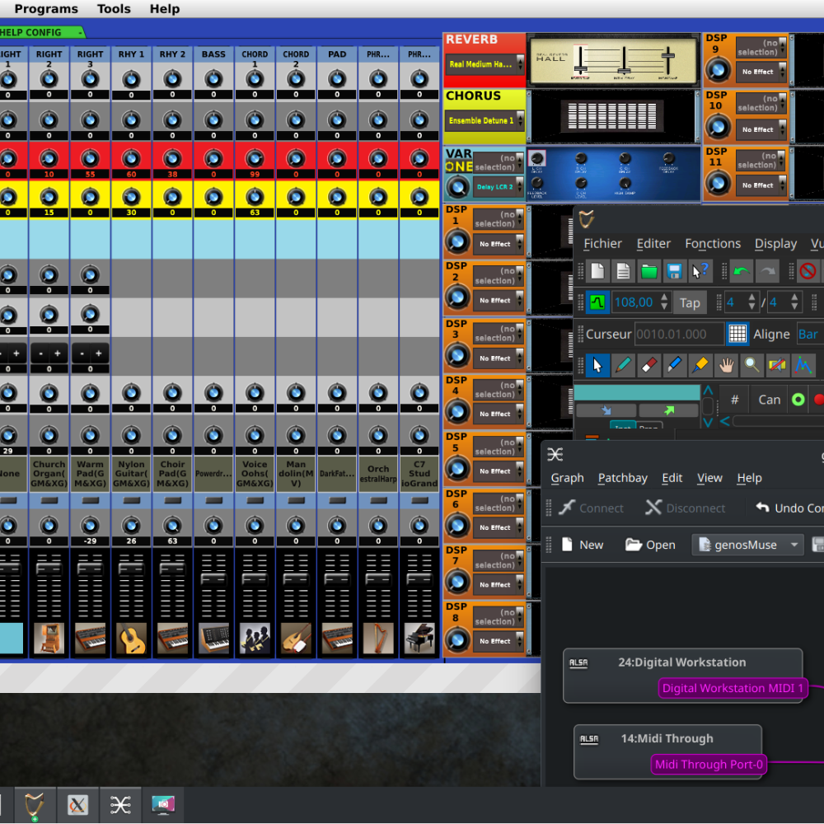Toggle the grid snap button beside Curseur
Viewport: 824px width, 824px height.
pyautogui.click(x=737, y=334)
